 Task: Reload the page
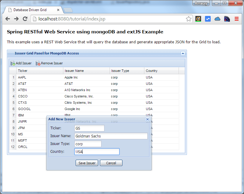point(25,19)
